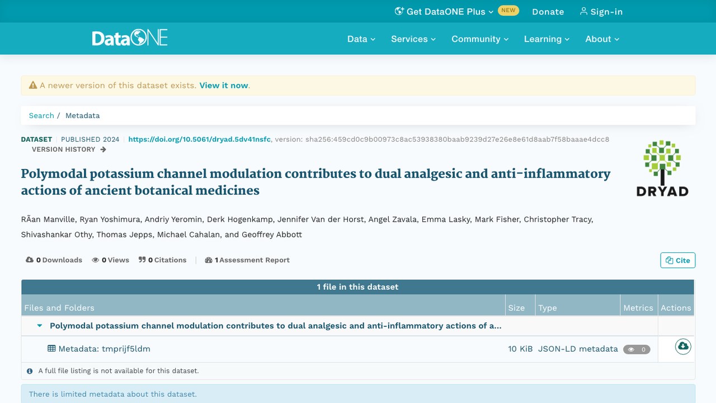Expand the Services menu
The height and width of the screenshot is (403, 716).
413,39
